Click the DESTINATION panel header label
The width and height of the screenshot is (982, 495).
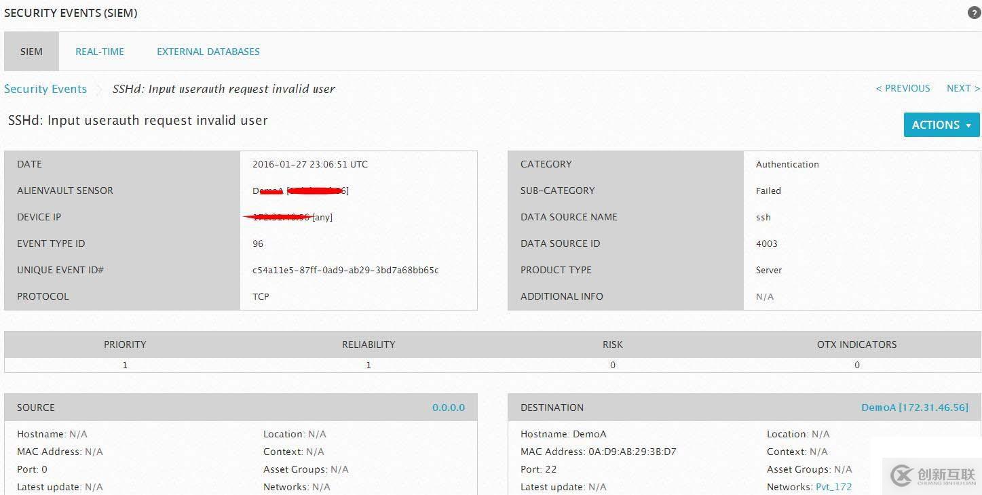click(x=552, y=408)
